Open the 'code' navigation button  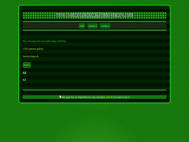pos(82,26)
